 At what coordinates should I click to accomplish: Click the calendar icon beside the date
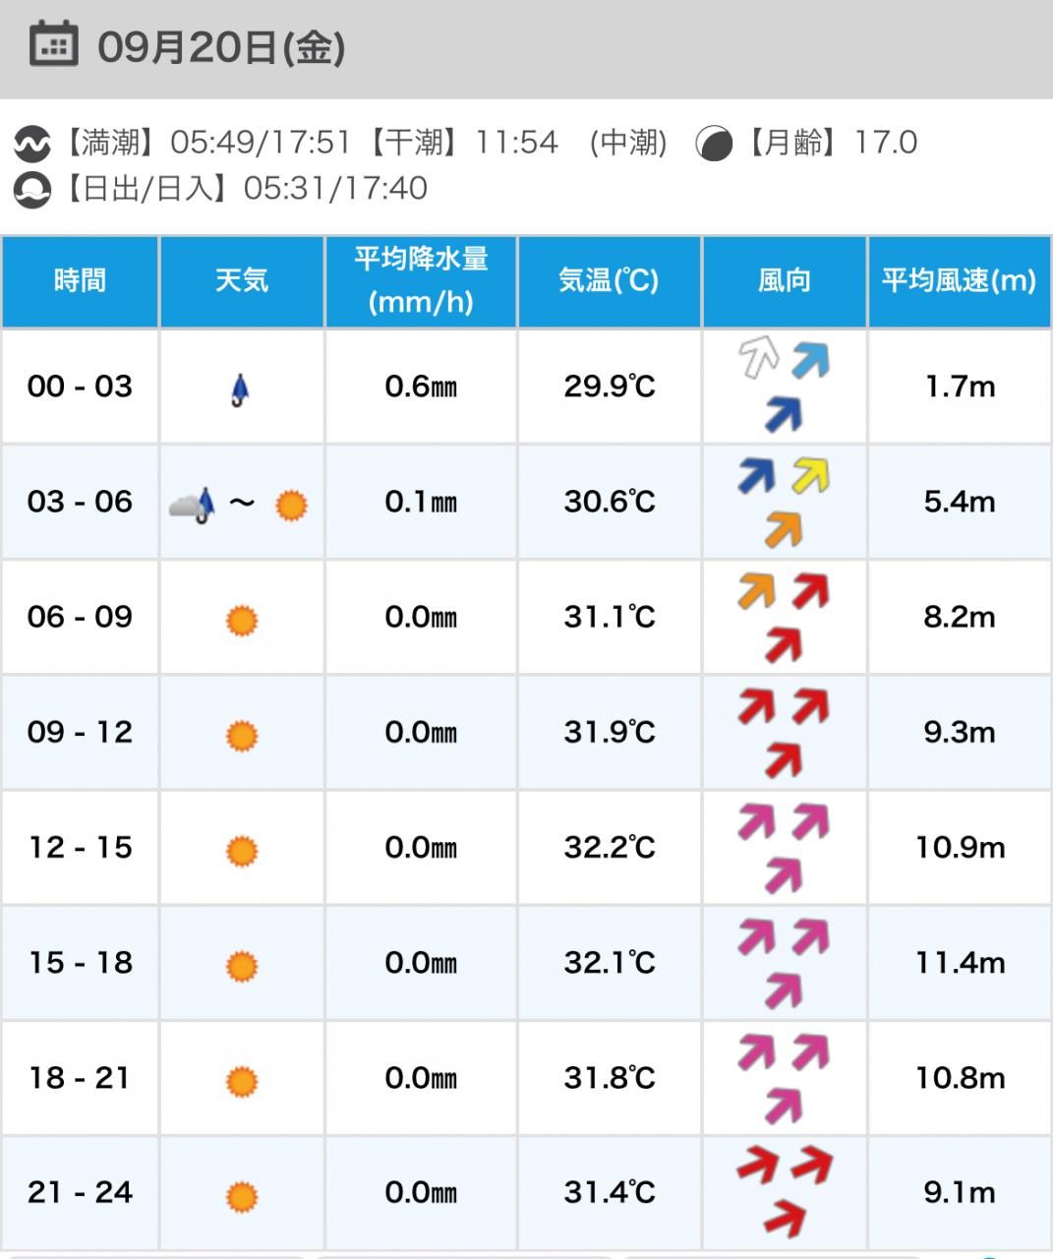(53, 44)
